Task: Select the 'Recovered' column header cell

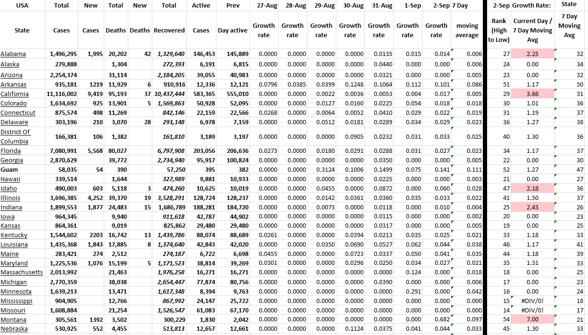Action: point(169,30)
